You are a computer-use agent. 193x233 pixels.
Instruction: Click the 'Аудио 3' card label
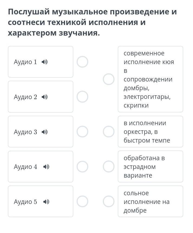[x=25, y=132]
